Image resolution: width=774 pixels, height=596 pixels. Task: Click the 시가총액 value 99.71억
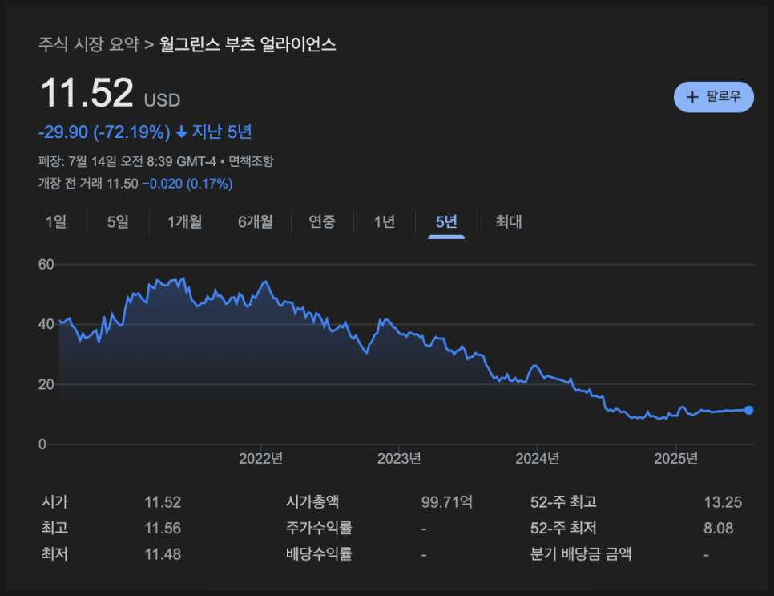[x=447, y=502]
